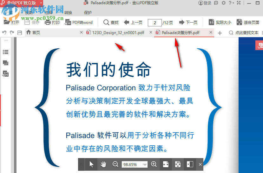
Task: Zoom in with the plus magnifier
Action: (154, 164)
